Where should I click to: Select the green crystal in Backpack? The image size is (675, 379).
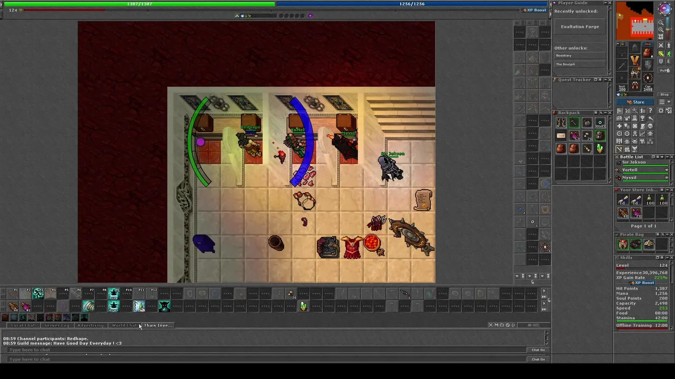[600, 148]
